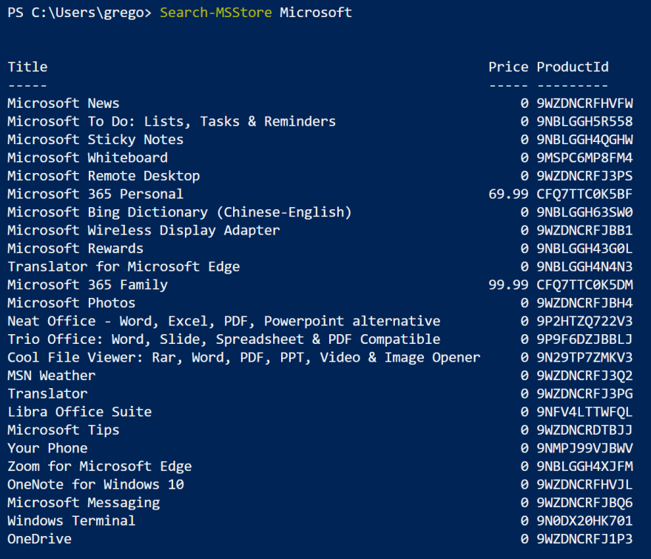This screenshot has width=651, height=559.
Task: Select the Microsoft 365 Family title
Action: coord(87,285)
